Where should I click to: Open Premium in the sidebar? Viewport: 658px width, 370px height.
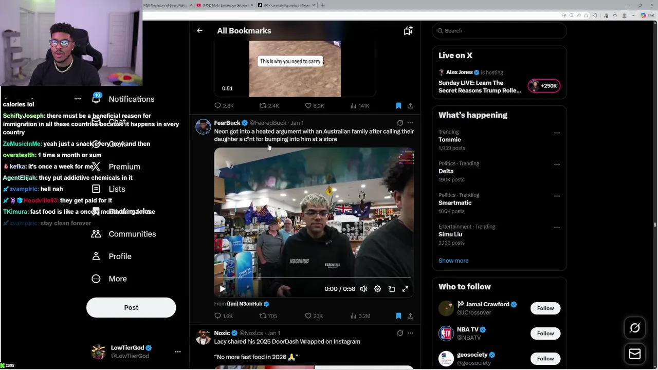(116, 166)
